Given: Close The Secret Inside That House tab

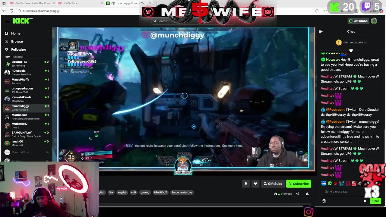Looking at the screenshot, I should click(x=54, y=3).
